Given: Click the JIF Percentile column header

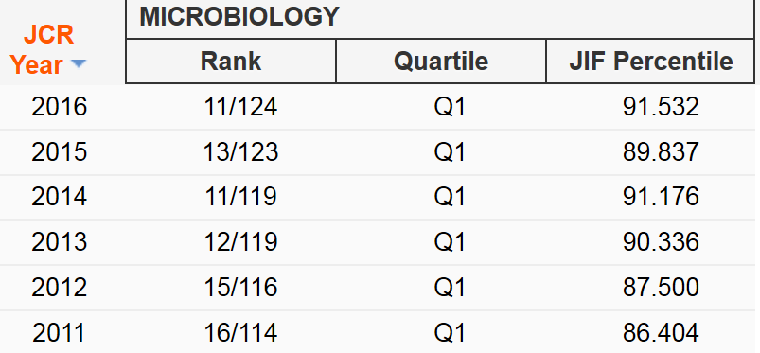Looking at the screenshot, I should point(650,62).
